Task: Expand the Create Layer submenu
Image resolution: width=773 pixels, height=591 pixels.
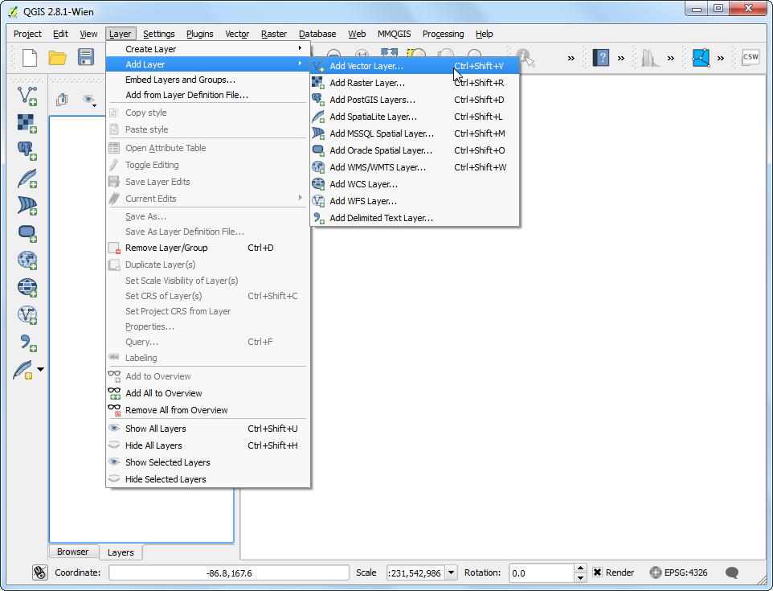Action: 208,49
